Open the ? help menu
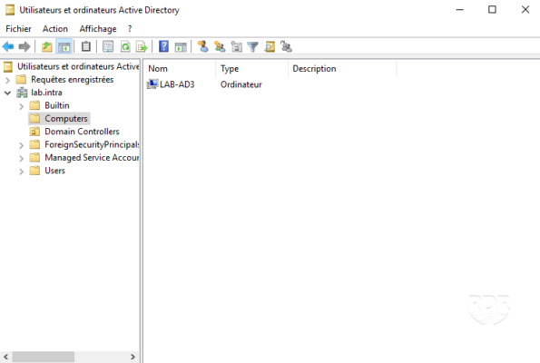This screenshot has width=540, height=363. tap(130, 28)
